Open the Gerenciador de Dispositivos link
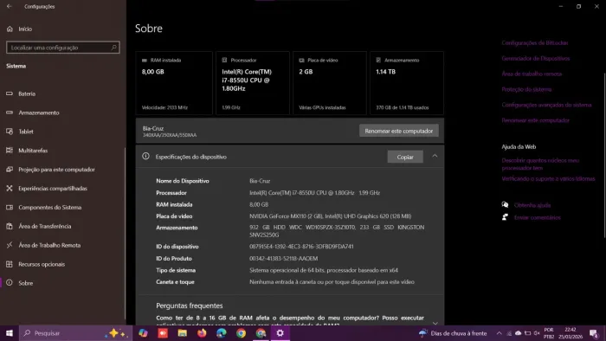The width and height of the screenshot is (606, 341). [536, 58]
